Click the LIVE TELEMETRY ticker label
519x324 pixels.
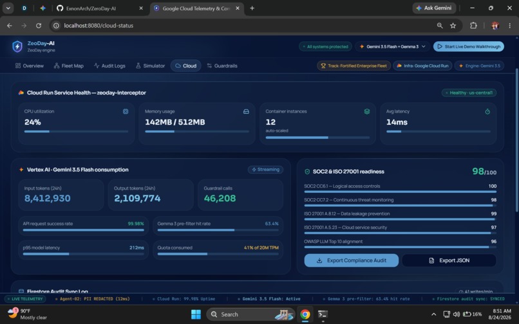(x=25, y=299)
